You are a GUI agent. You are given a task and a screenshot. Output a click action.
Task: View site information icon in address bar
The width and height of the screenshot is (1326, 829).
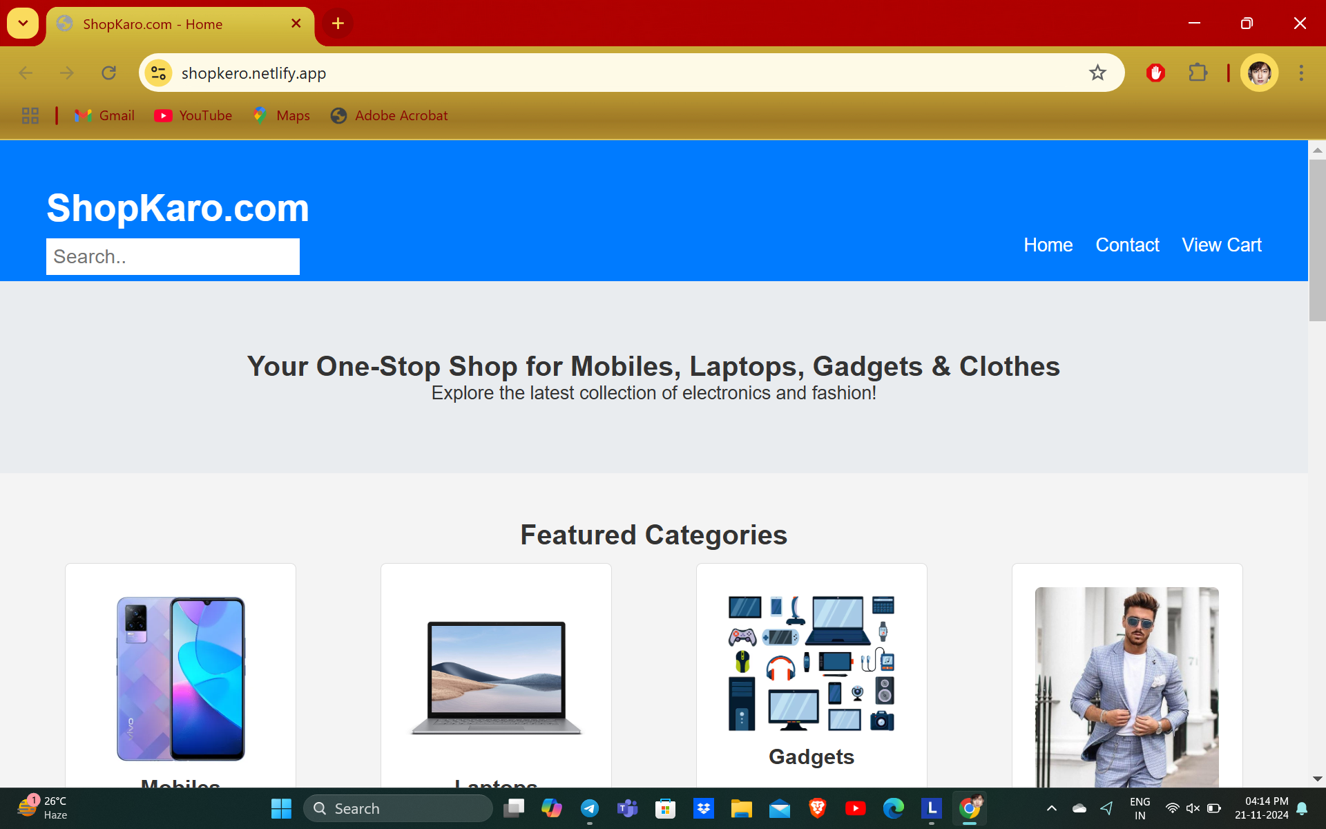(x=158, y=73)
